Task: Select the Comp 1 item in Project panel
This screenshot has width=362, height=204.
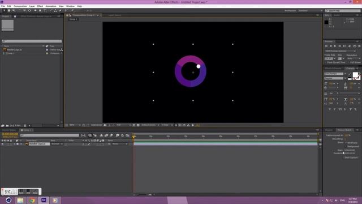Action: coord(10,53)
